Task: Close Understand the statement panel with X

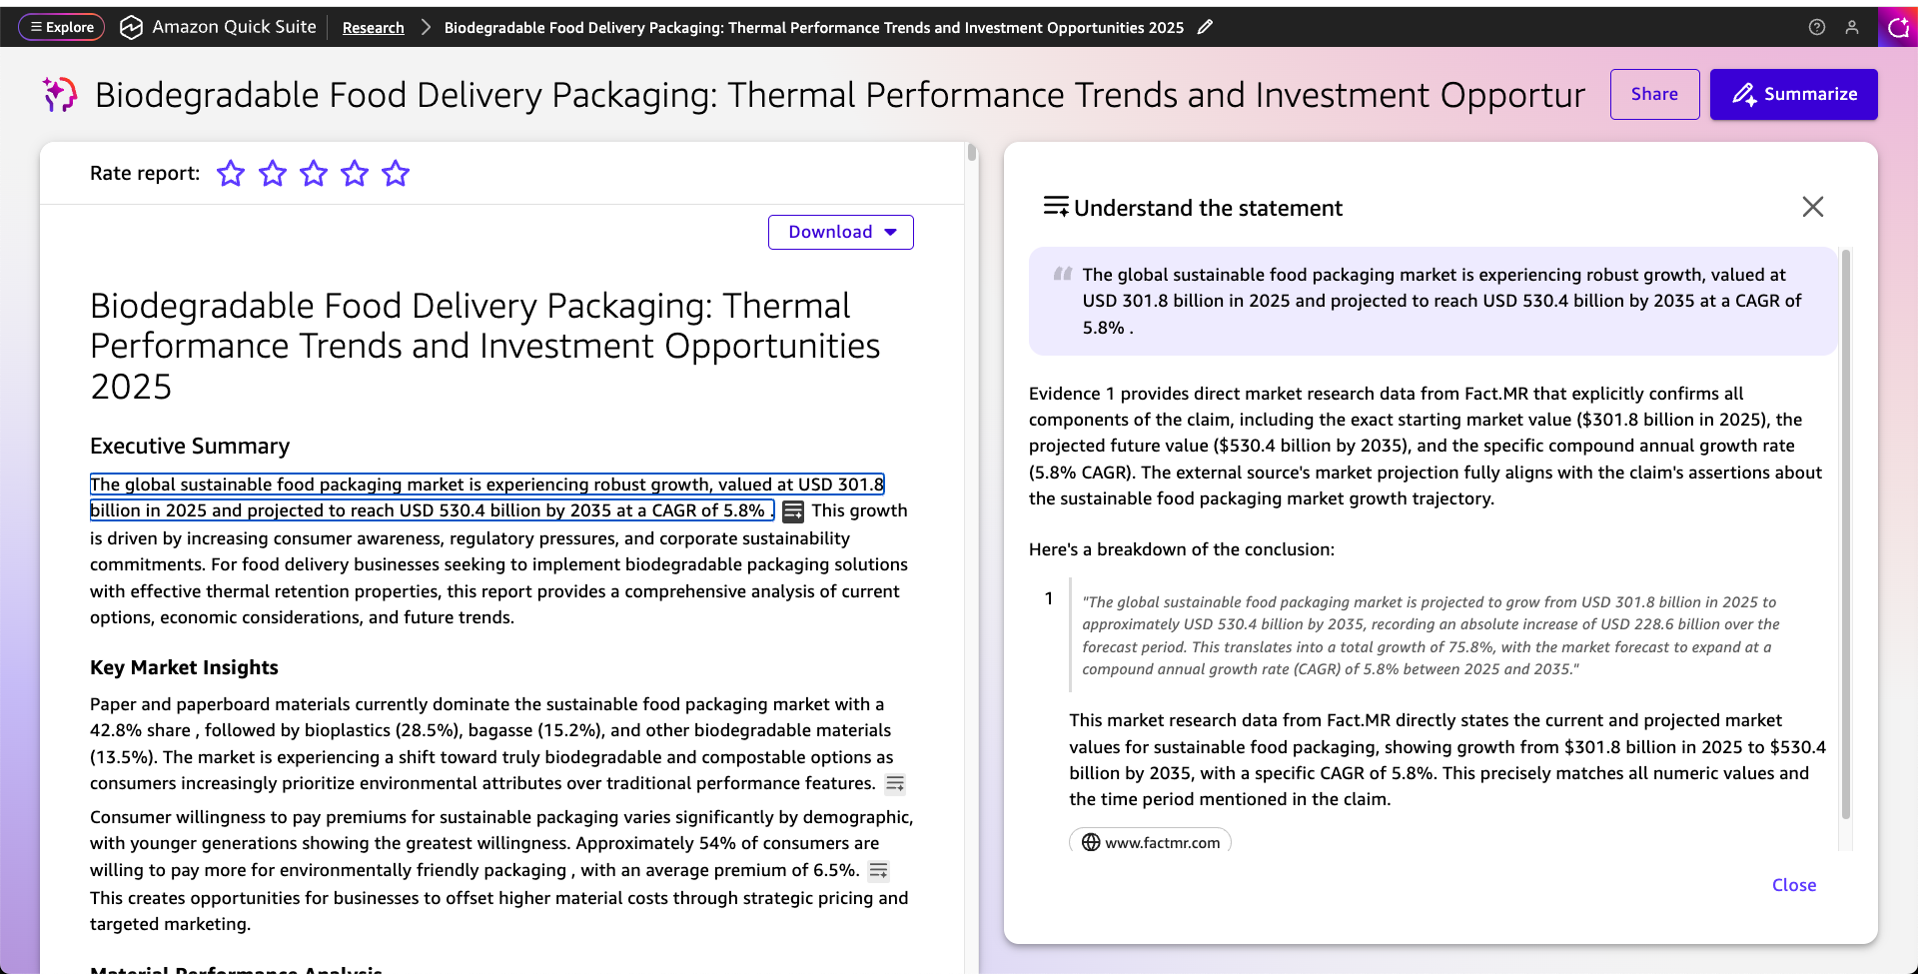Action: tap(1812, 207)
